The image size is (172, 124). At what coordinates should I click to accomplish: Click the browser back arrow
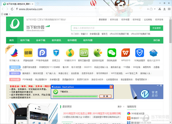pyautogui.click(x=3, y=9)
